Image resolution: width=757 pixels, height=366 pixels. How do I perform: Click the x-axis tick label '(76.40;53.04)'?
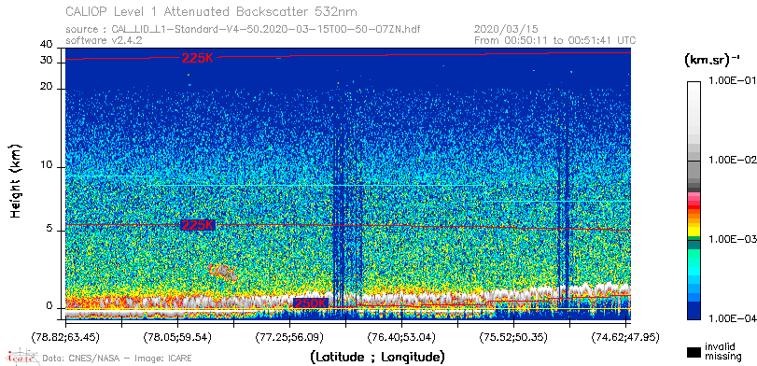(401, 337)
